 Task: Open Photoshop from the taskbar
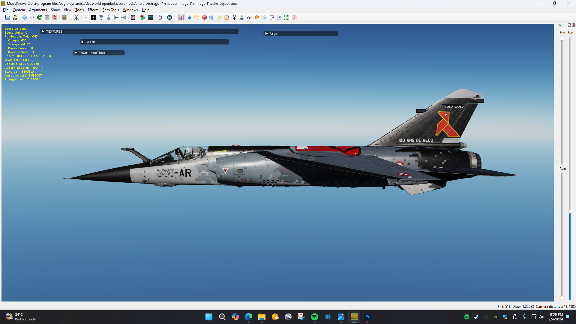(367, 317)
